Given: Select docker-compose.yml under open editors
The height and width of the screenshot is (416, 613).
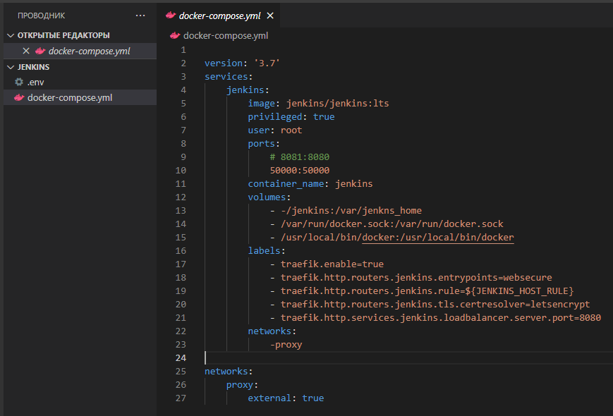Looking at the screenshot, I should pos(89,51).
